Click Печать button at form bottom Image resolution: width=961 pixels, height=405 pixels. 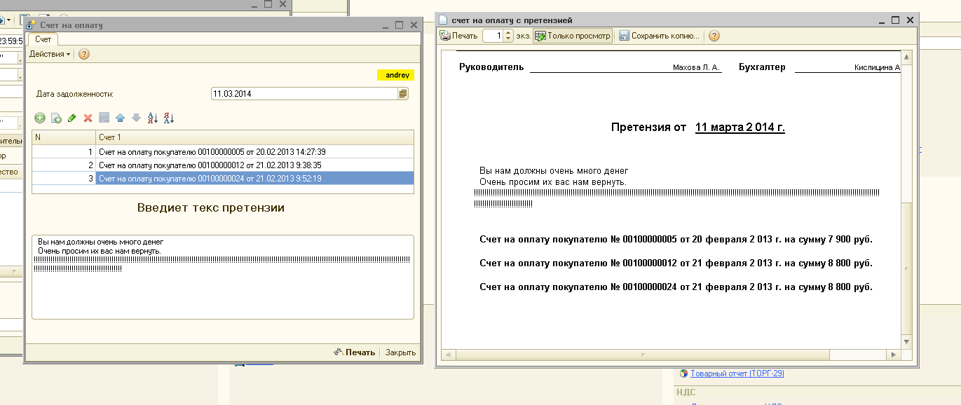pyautogui.click(x=355, y=352)
